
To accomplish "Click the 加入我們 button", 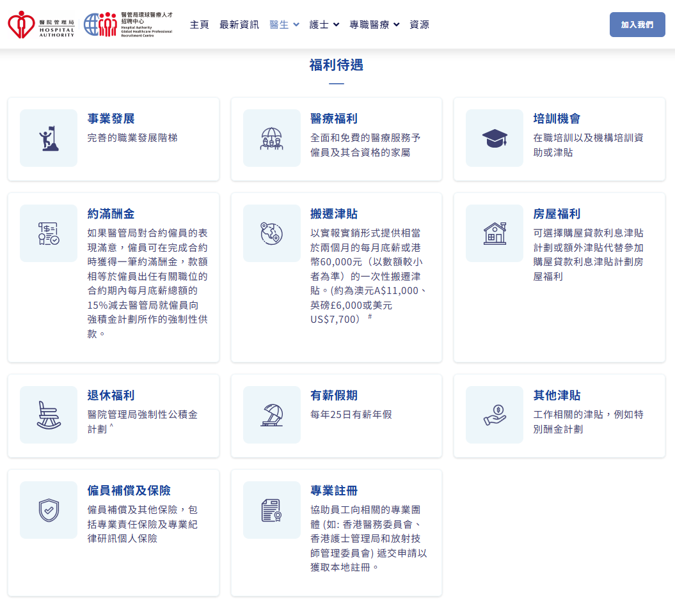I will [637, 24].
